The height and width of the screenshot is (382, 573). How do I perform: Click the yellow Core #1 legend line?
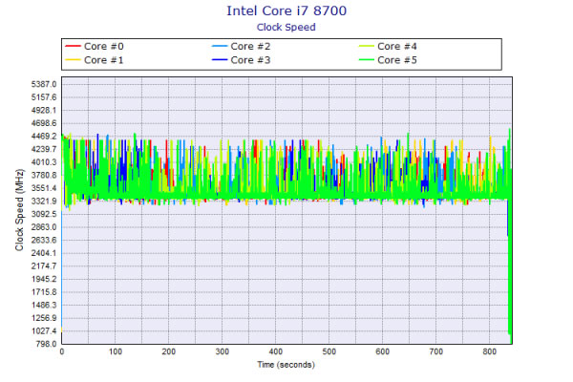pos(73,59)
